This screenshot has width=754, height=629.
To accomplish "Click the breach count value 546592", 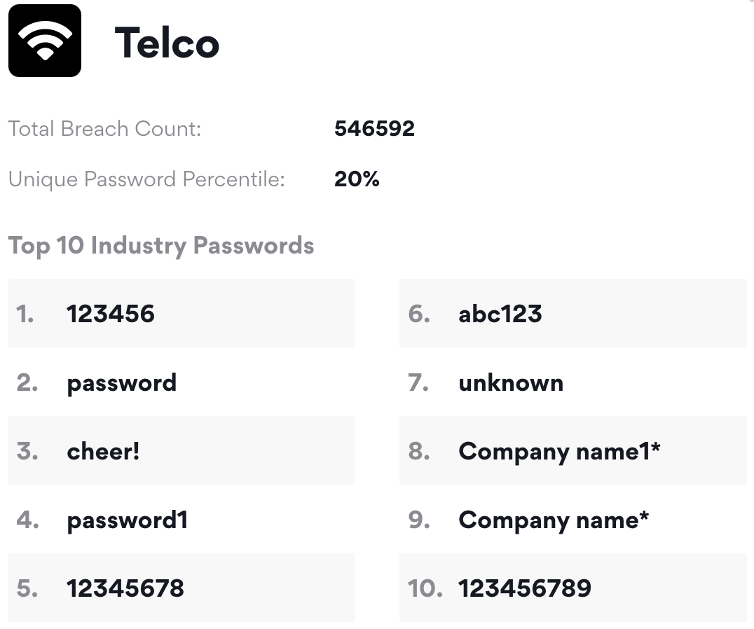I will pos(374,128).
